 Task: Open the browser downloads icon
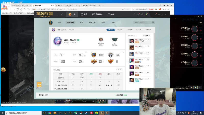[x=168, y=9]
